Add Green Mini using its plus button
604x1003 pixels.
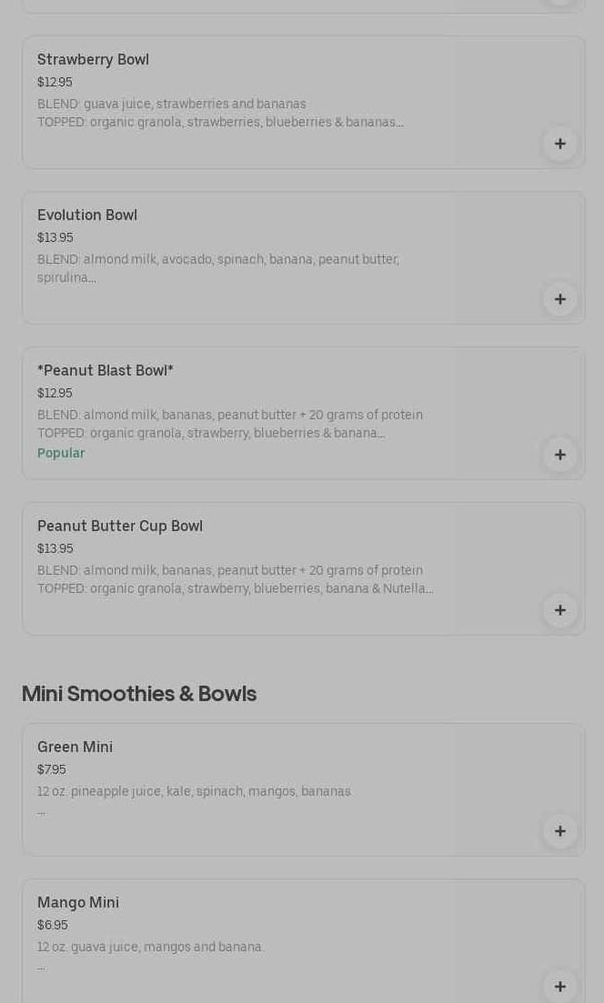pyautogui.click(x=559, y=831)
